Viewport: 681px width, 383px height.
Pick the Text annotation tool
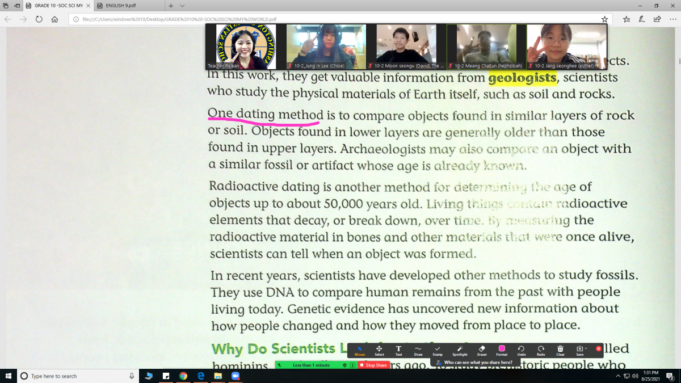pos(398,351)
